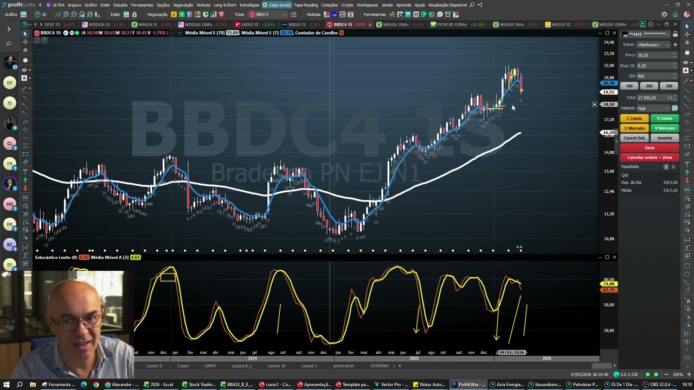Choose the arrow cursor tool on left
This screenshot has width=694, height=390.
tap(25, 34)
